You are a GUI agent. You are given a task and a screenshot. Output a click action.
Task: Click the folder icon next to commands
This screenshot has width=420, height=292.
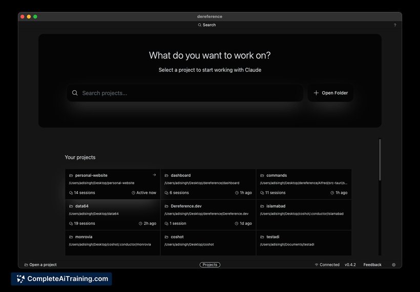[262, 176]
